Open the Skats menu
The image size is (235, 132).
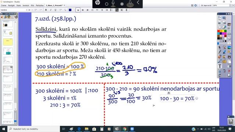click(19, 5)
